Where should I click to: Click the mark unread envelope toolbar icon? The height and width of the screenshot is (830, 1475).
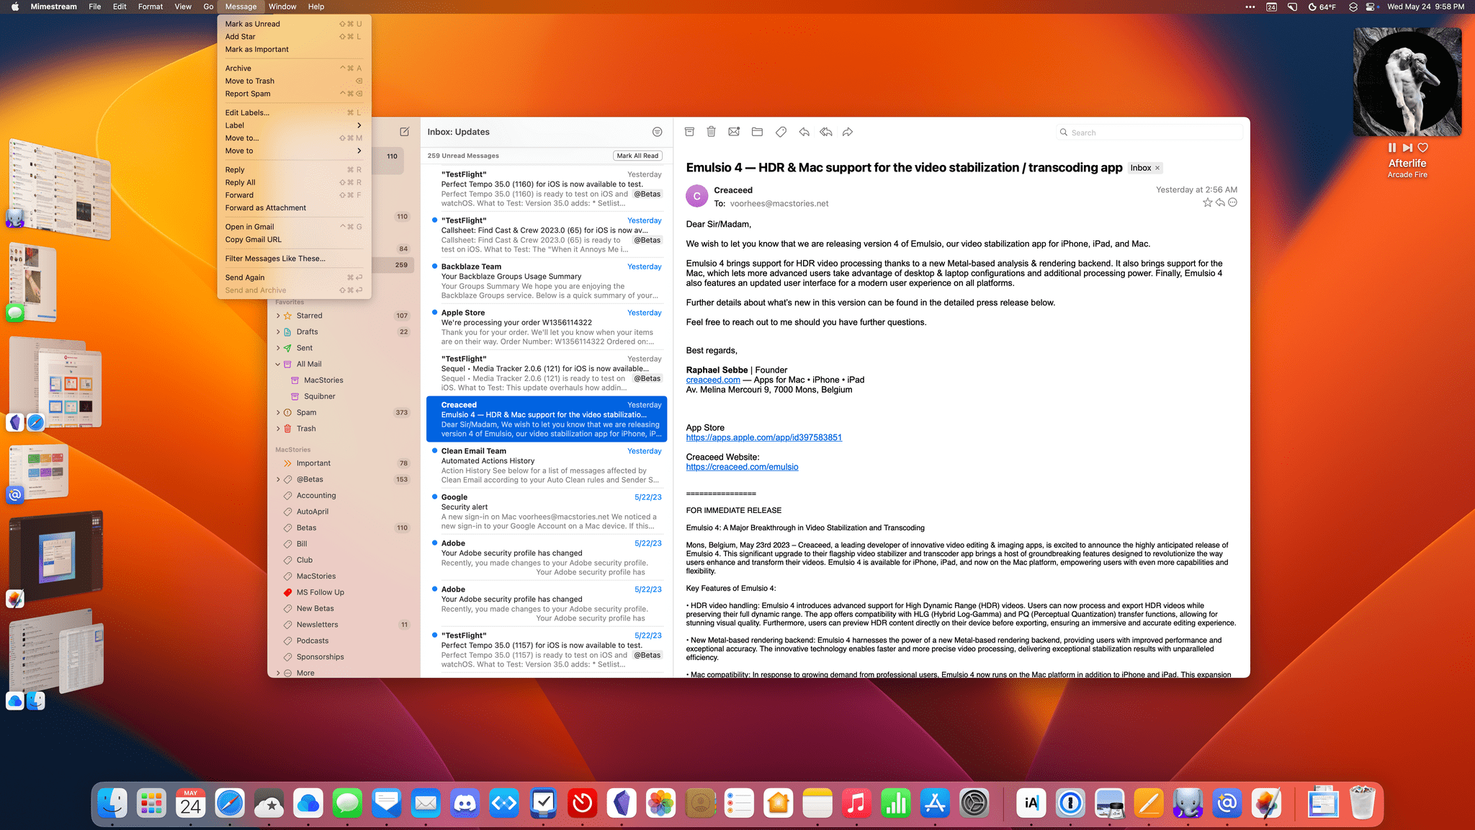(x=734, y=132)
